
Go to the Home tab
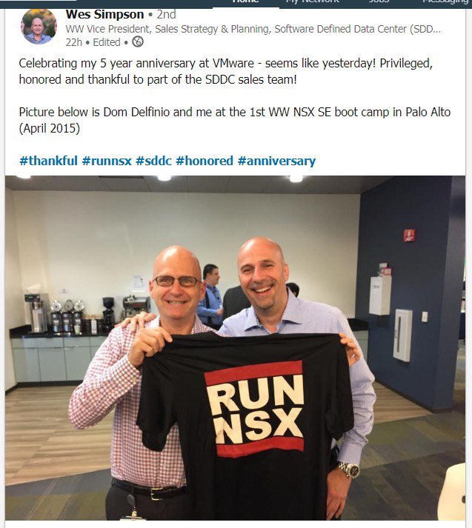[245, 1]
